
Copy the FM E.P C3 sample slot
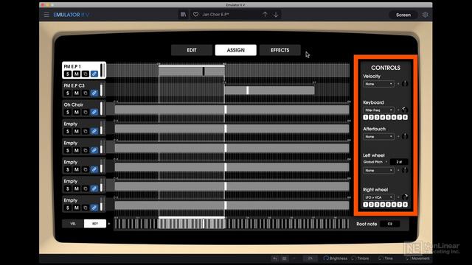click(86, 93)
